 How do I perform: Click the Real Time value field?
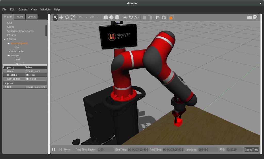click(x=173, y=150)
